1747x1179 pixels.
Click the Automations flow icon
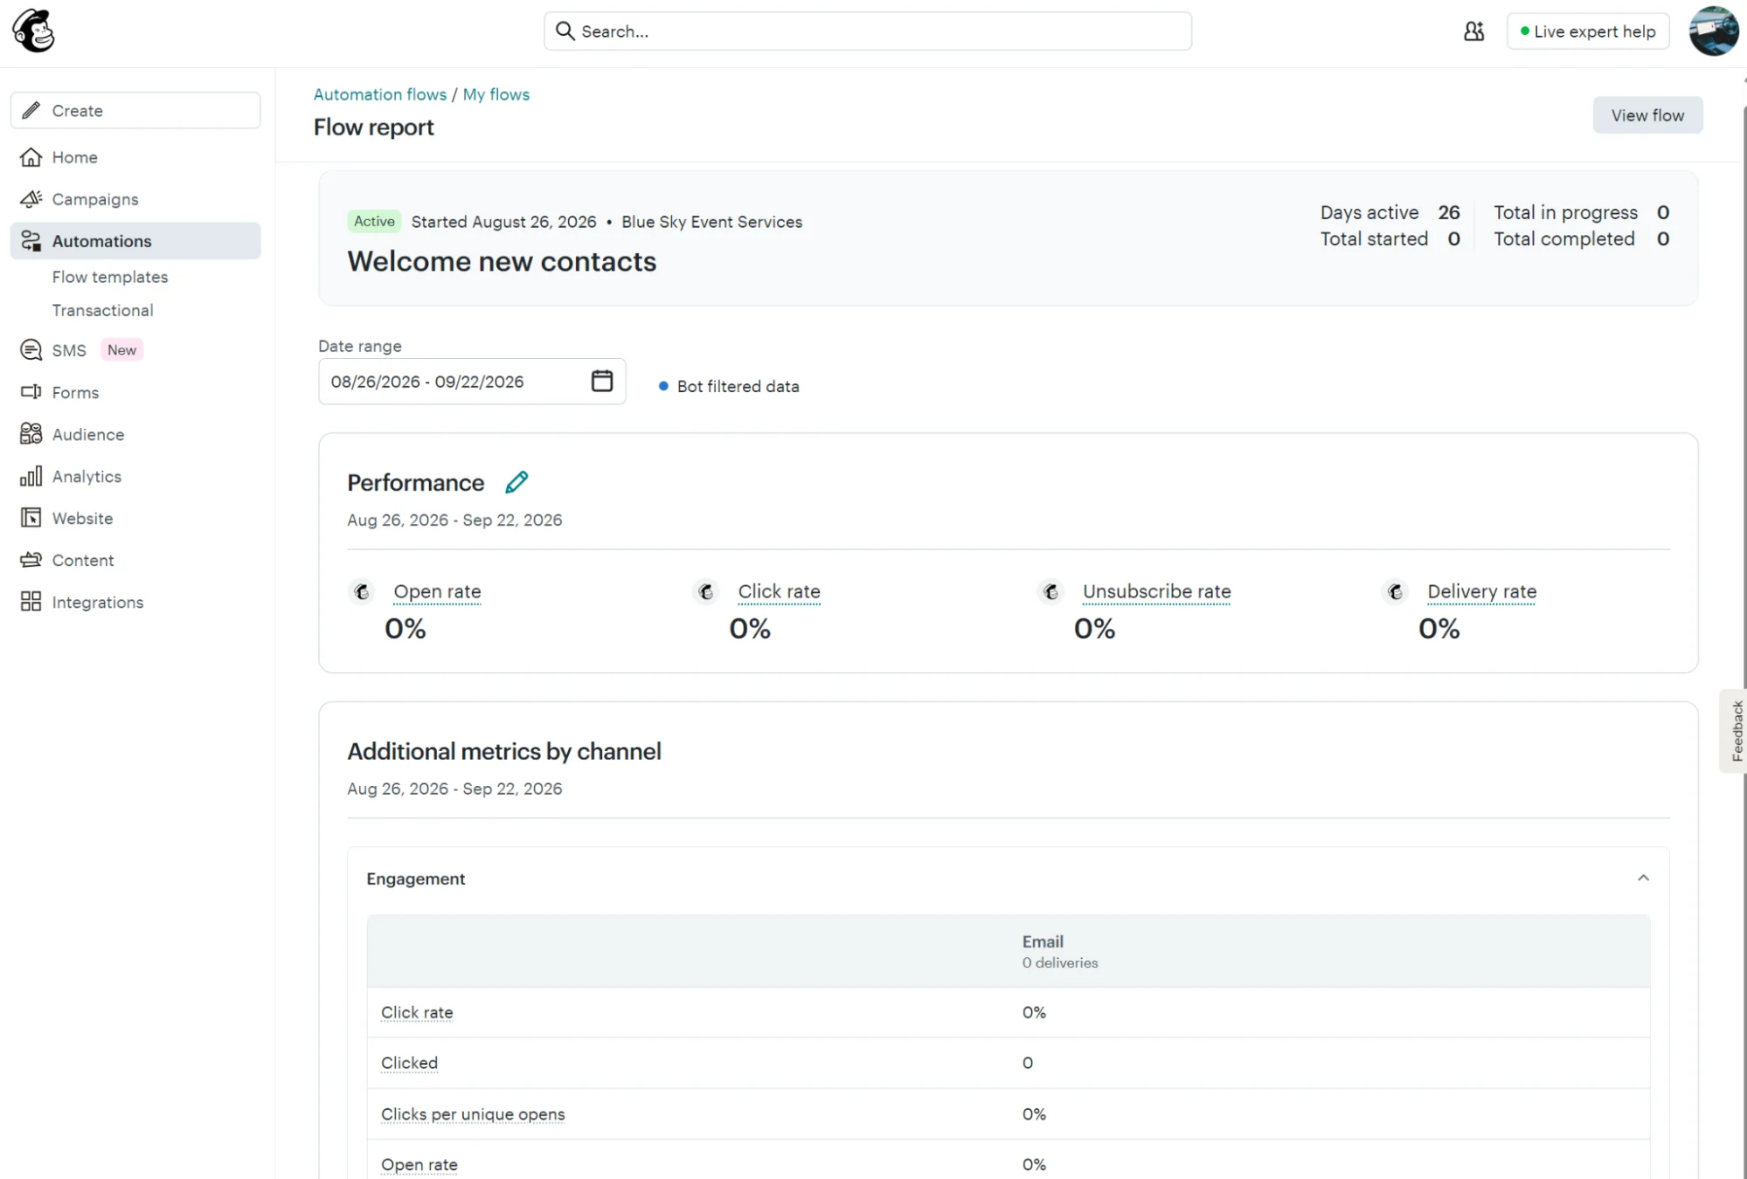(31, 241)
